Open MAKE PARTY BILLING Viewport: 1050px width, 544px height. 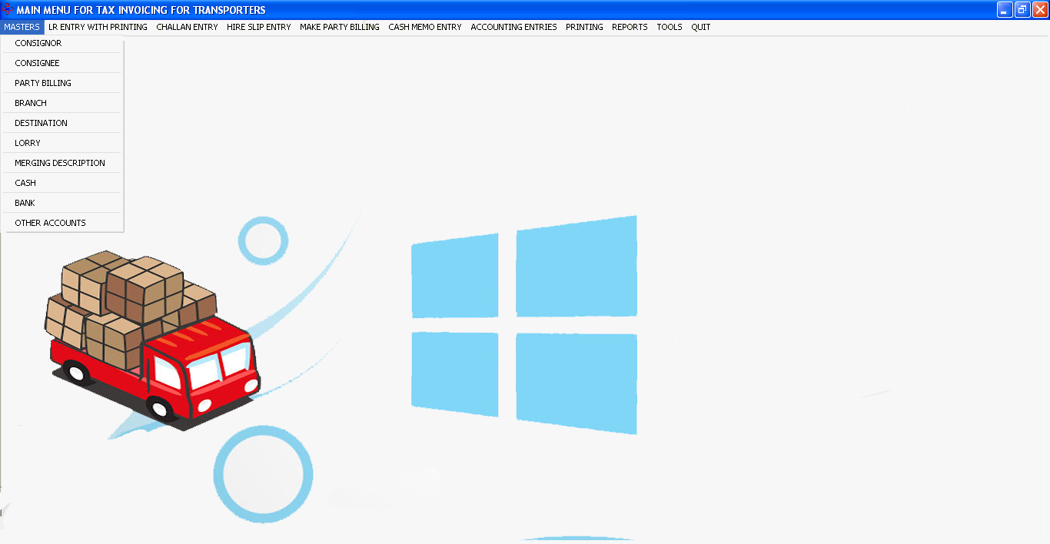click(339, 26)
